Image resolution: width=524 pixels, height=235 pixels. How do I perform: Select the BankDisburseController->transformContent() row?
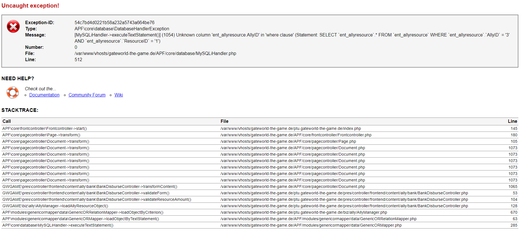tap(90, 187)
